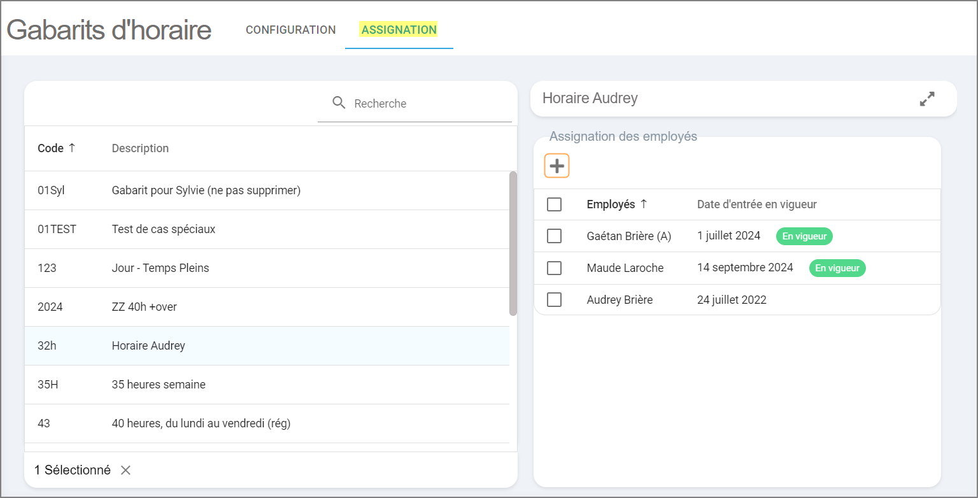This screenshot has width=978, height=498.
Task: Switch to the Configuration tab
Action: click(290, 30)
